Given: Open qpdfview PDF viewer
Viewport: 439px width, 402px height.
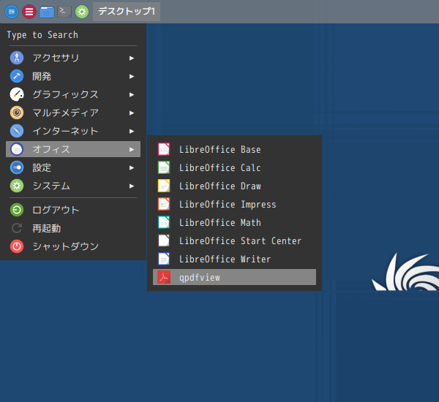Looking at the screenshot, I should [199, 277].
